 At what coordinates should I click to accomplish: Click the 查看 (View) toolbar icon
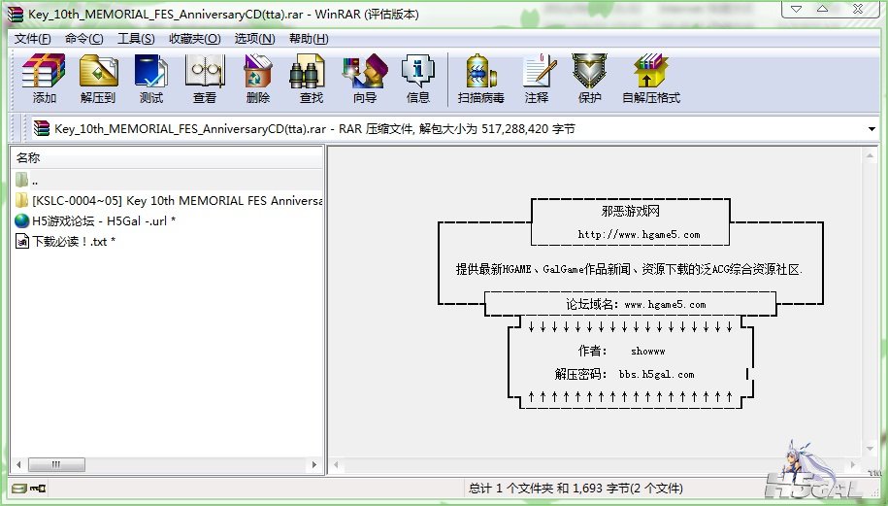tap(205, 79)
